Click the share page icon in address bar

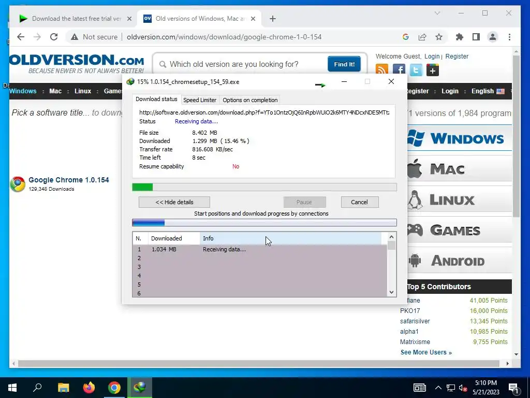point(422,37)
